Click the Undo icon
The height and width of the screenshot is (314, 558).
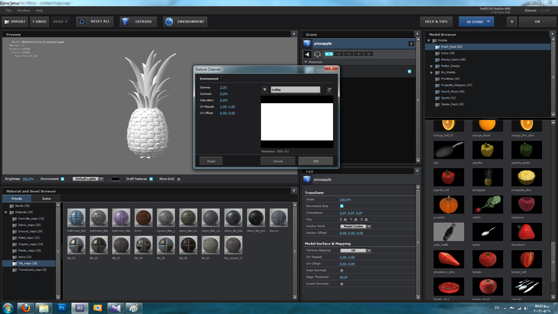(x=39, y=21)
